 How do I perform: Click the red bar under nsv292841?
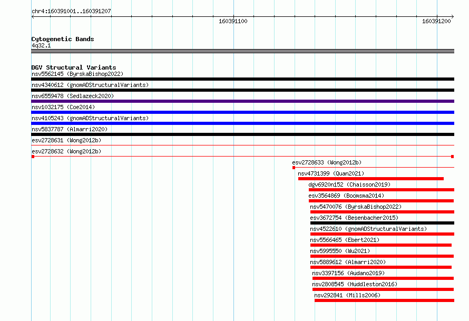click(384, 300)
